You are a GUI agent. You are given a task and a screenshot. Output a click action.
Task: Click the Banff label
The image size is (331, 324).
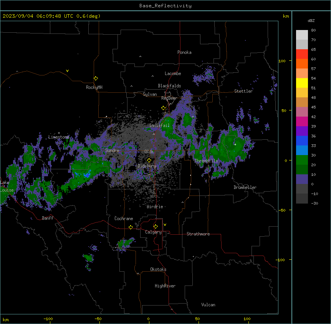tap(48, 218)
